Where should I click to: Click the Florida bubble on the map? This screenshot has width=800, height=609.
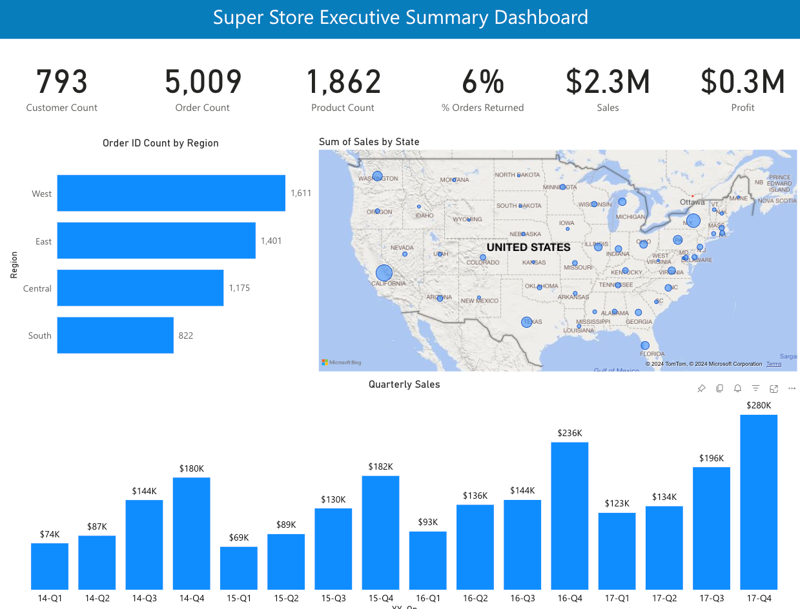tap(644, 345)
